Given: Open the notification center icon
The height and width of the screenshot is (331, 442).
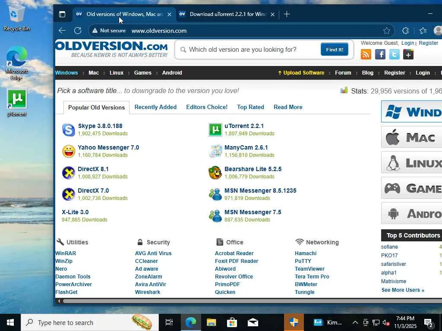Looking at the screenshot, I should [428, 322].
